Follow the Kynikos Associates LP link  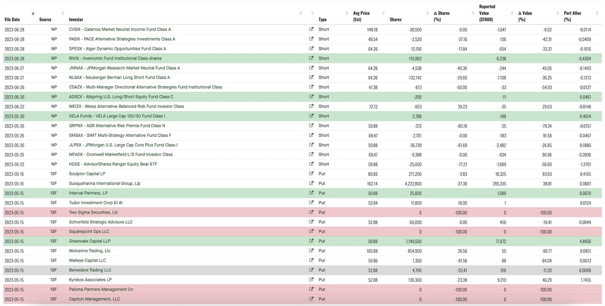(x=90, y=280)
